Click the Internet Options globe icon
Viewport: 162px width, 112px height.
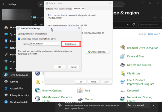pyautogui.click(x=38, y=90)
